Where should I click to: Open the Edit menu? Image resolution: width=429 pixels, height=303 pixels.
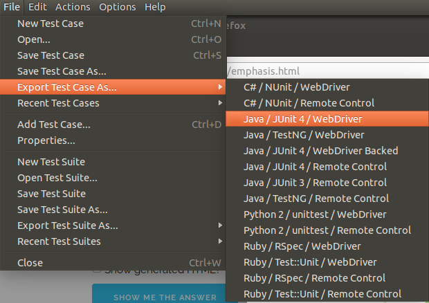tap(37, 7)
